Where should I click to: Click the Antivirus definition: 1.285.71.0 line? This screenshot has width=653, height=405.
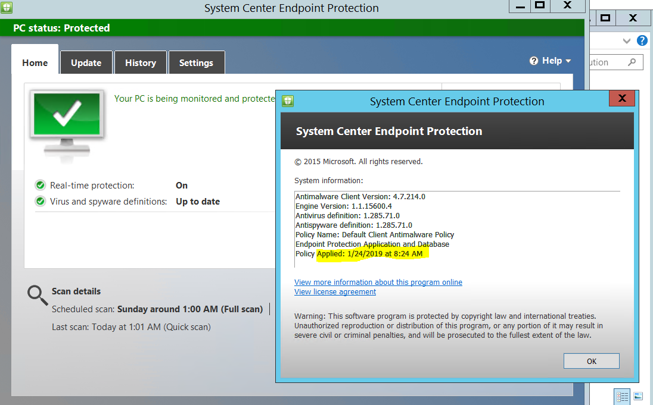(x=347, y=215)
